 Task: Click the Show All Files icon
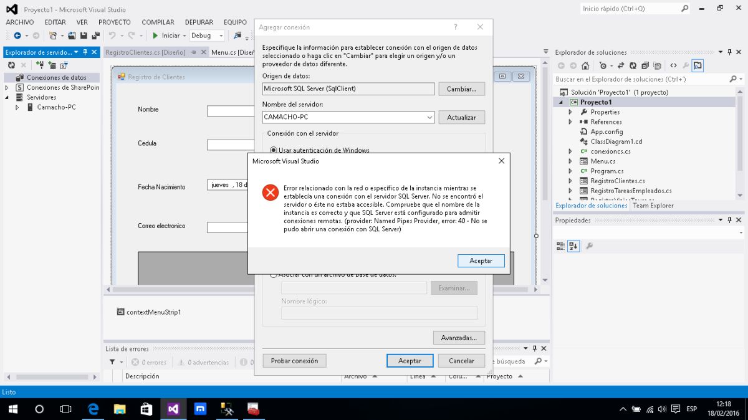point(658,65)
